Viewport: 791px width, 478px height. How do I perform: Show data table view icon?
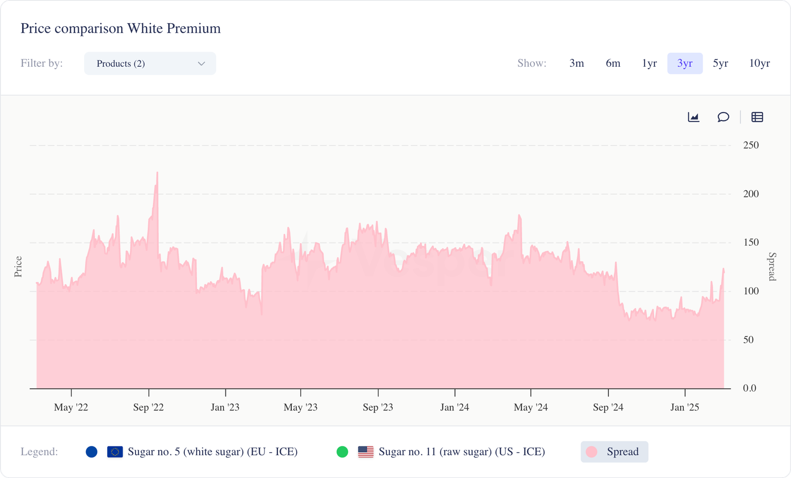[757, 117]
